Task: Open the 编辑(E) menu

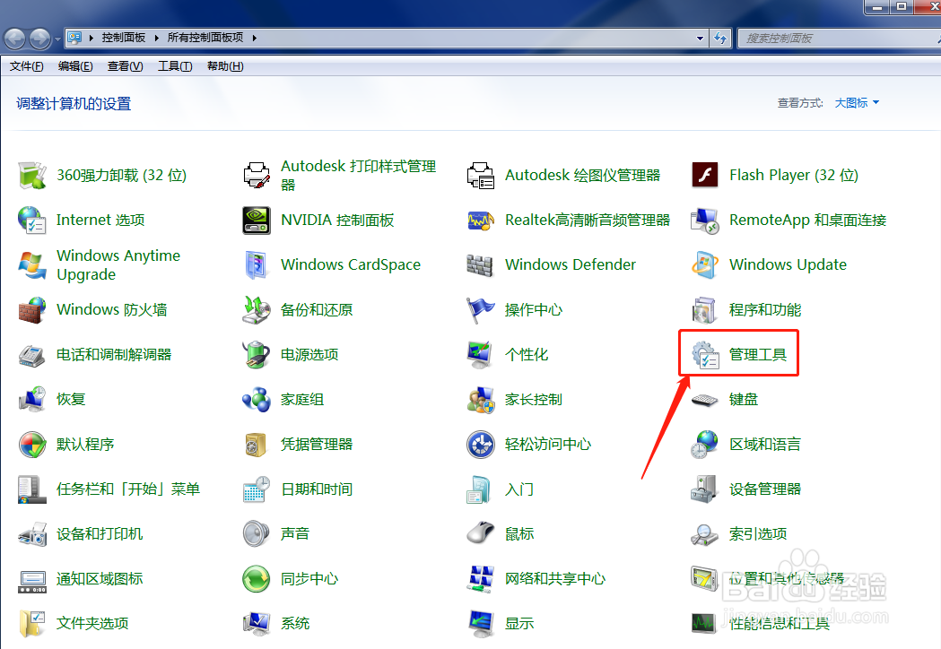Action: coord(75,66)
